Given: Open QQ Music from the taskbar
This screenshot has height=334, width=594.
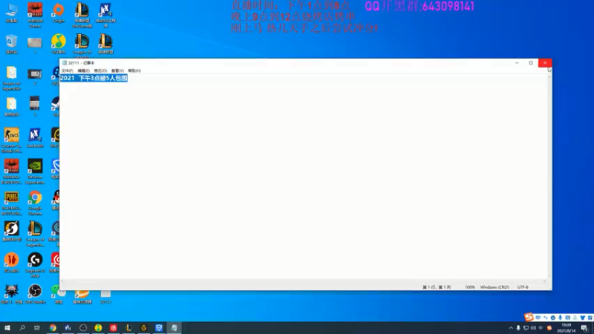Looking at the screenshot, I should (x=98, y=327).
